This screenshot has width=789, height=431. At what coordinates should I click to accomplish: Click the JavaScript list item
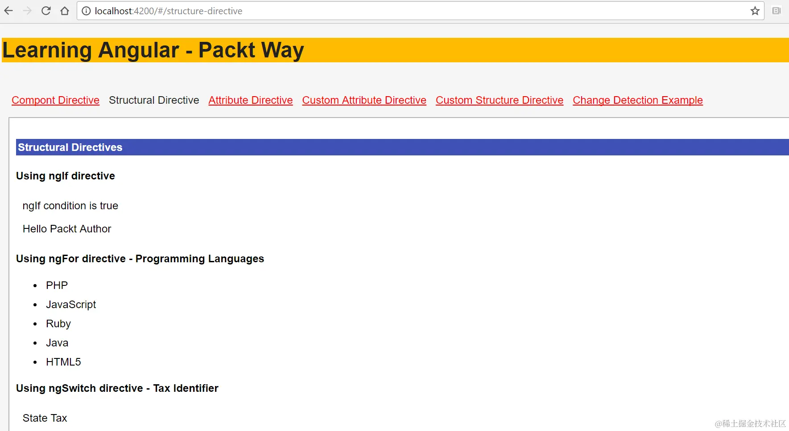(x=71, y=305)
